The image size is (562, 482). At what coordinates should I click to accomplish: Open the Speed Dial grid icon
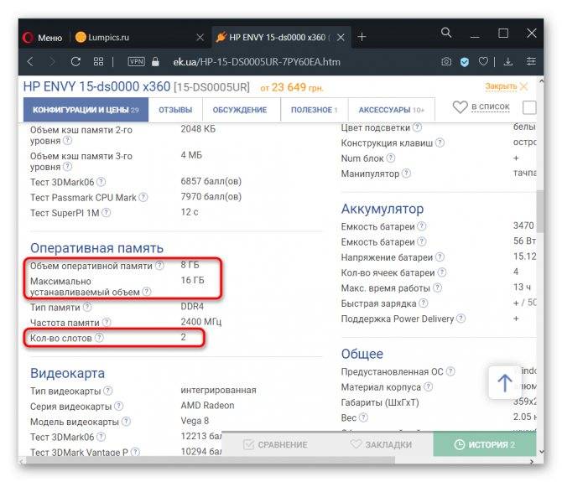(98, 61)
